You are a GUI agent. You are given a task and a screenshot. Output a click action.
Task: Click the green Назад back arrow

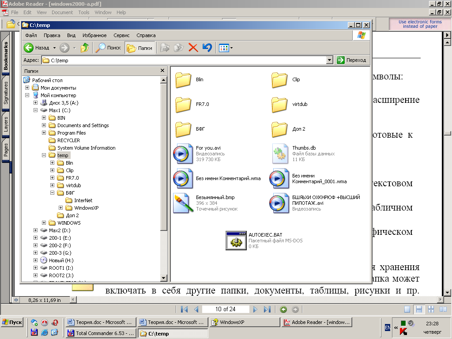coord(29,48)
